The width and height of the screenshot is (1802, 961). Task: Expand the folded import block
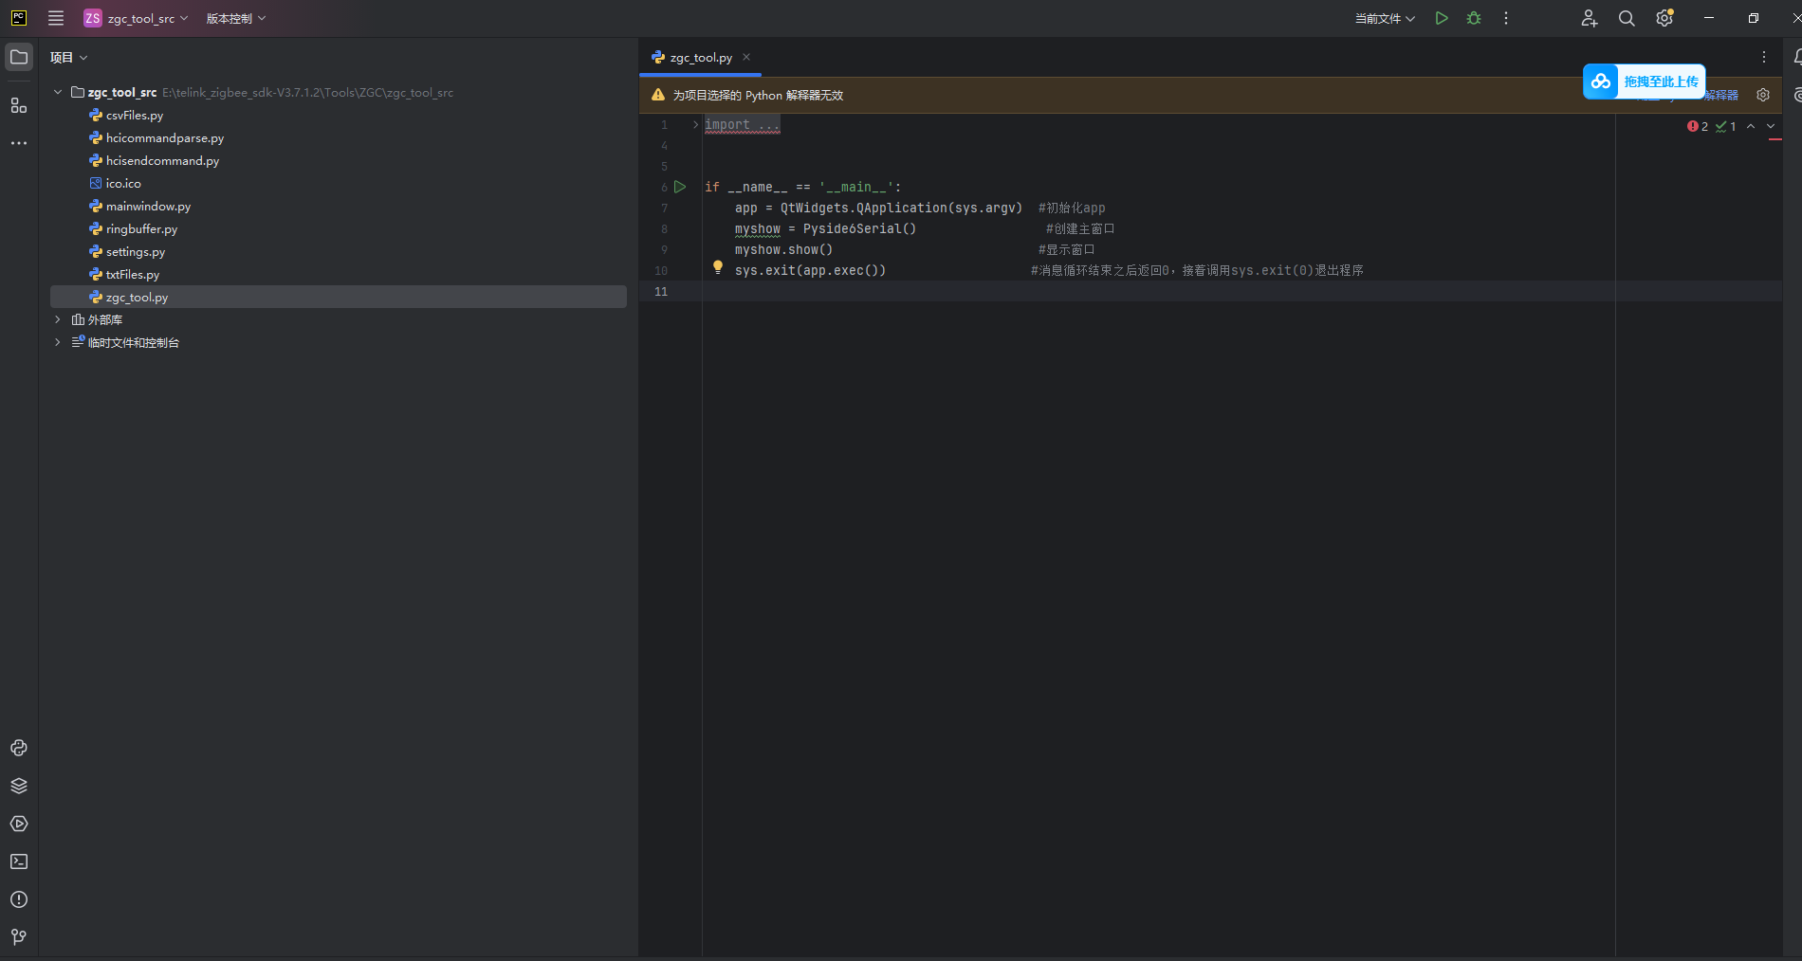[695, 124]
